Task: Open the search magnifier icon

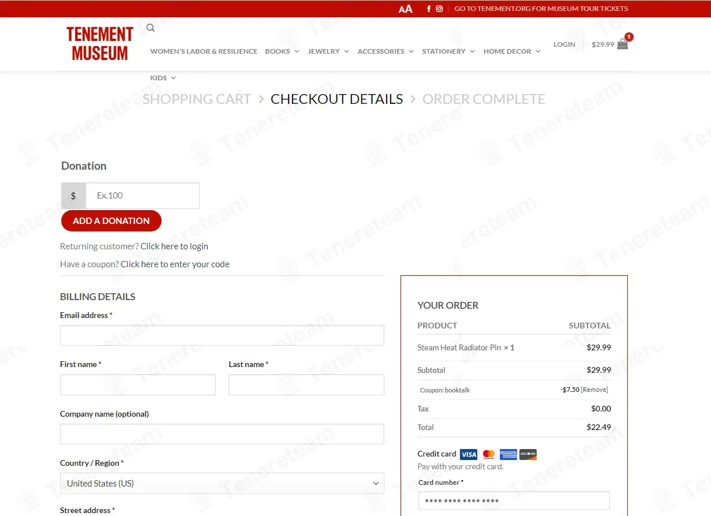Action: 151,28
